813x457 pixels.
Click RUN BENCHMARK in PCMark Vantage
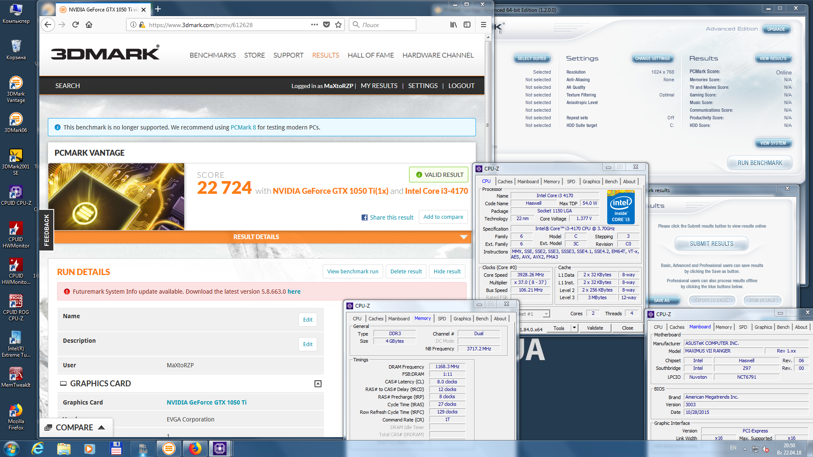[760, 163]
